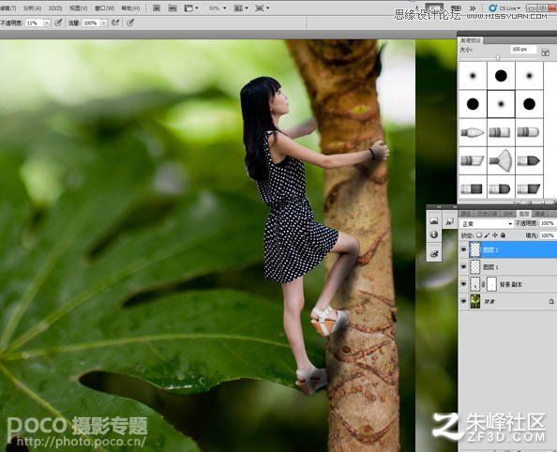
Task: Open the Histogram panel icon
Action: click(434, 221)
